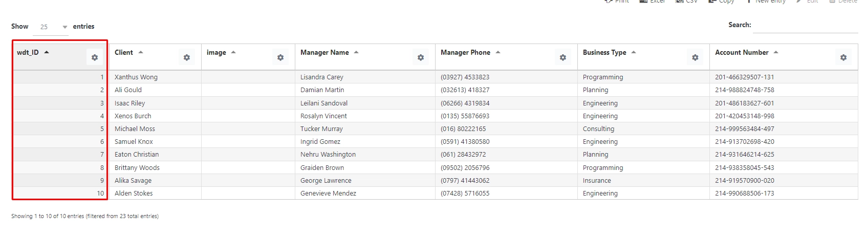This screenshot has width=866, height=236.
Task: Sort by Business Type using its arrow
Action: (634, 52)
